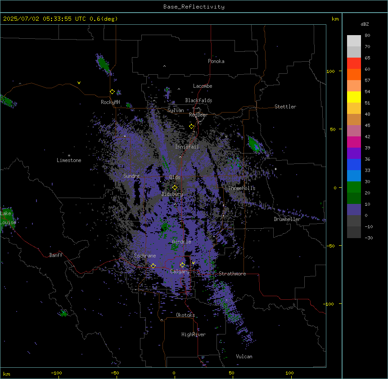Screen dimensions: 388x379
Task: Click the -30 value on dBZ scale
Action: 369,238
